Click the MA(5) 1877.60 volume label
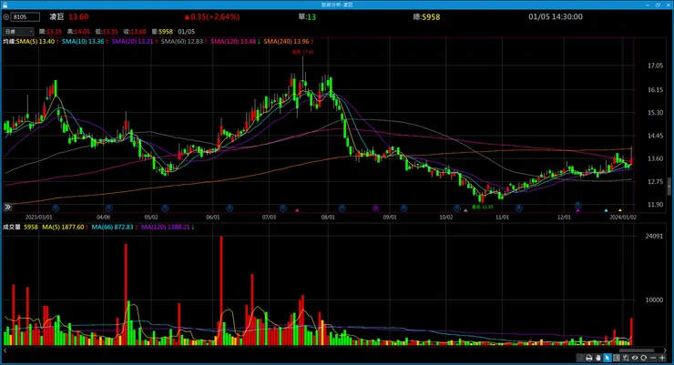This screenshot has width=674, height=365. [65, 227]
